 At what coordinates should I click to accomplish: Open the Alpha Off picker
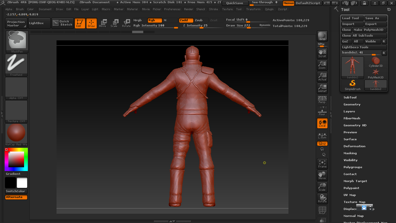pyautogui.click(x=16, y=88)
